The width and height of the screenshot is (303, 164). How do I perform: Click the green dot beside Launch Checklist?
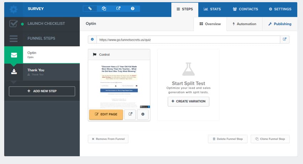click(22, 24)
